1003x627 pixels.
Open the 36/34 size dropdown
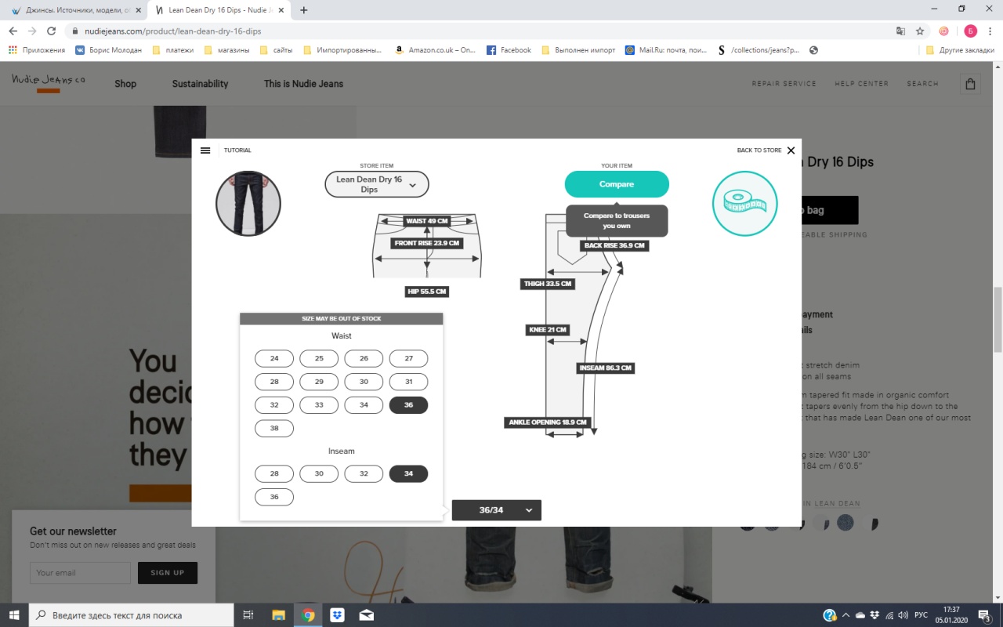pyautogui.click(x=497, y=510)
